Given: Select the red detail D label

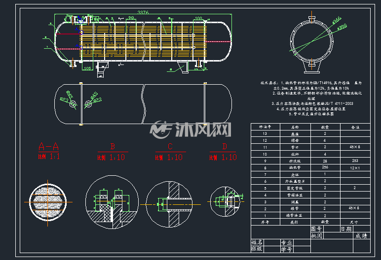Looking at the screenshot, I should click(225, 146).
